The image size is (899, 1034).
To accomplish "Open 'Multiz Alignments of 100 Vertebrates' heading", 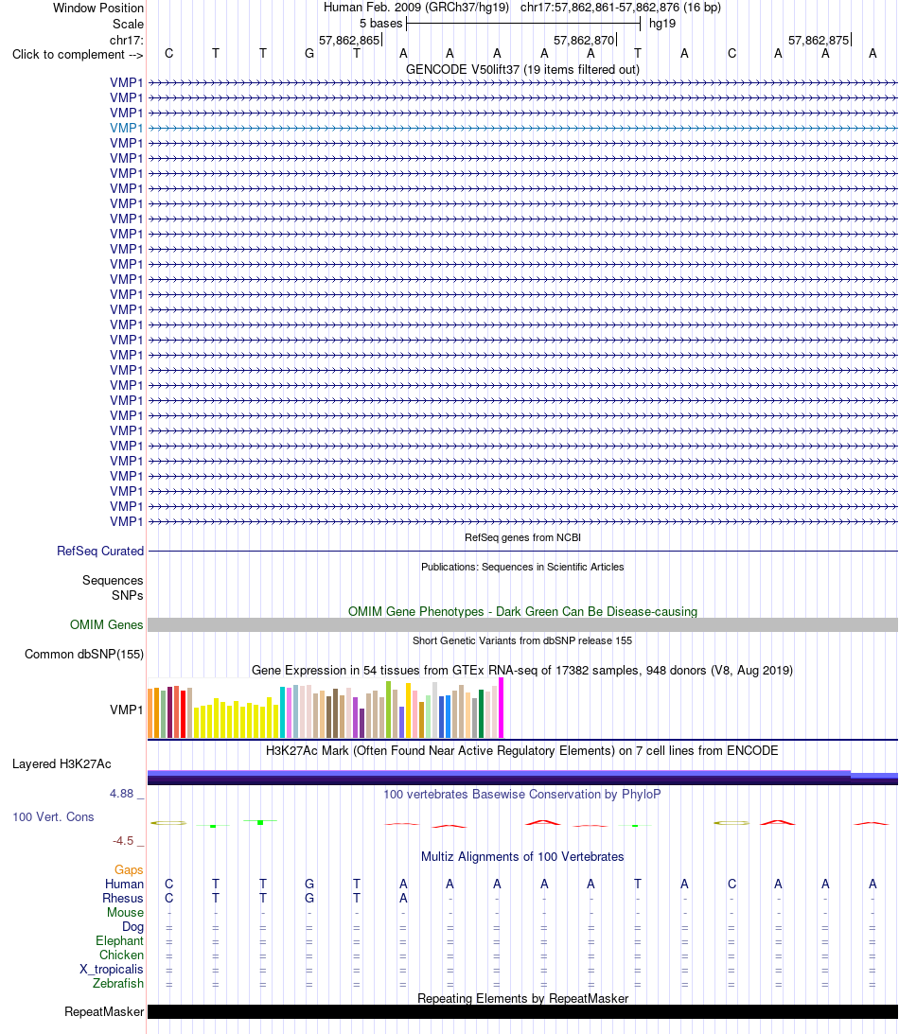I will coord(522,856).
